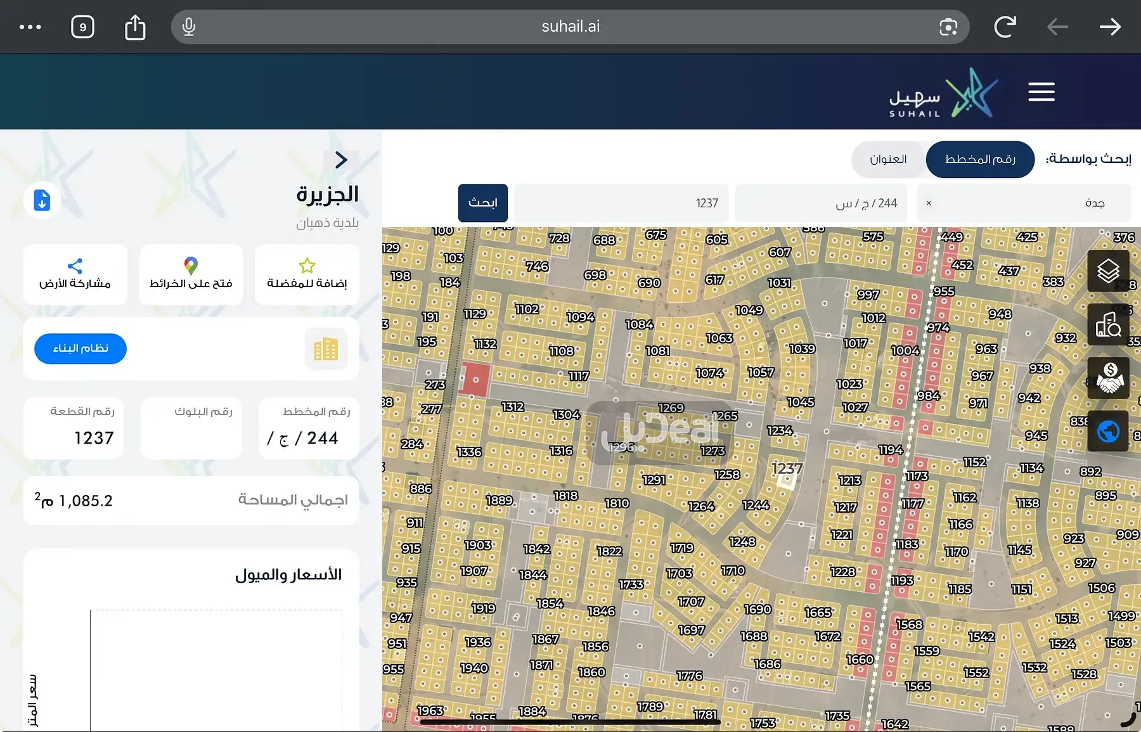The width and height of the screenshot is (1141, 732).
Task: Add the parcel to favorites (إضافة للمفضلة)
Action: point(307,274)
